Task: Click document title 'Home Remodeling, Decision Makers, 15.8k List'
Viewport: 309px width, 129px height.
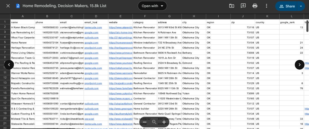Action: click(64, 6)
